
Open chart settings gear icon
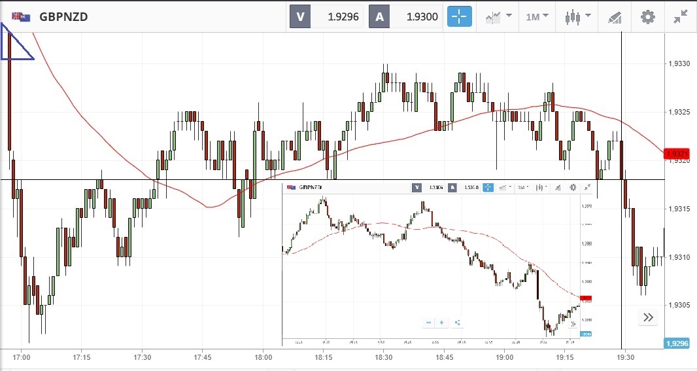tap(647, 17)
